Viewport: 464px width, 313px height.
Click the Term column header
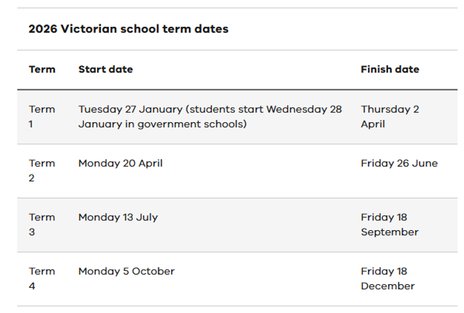click(x=42, y=70)
